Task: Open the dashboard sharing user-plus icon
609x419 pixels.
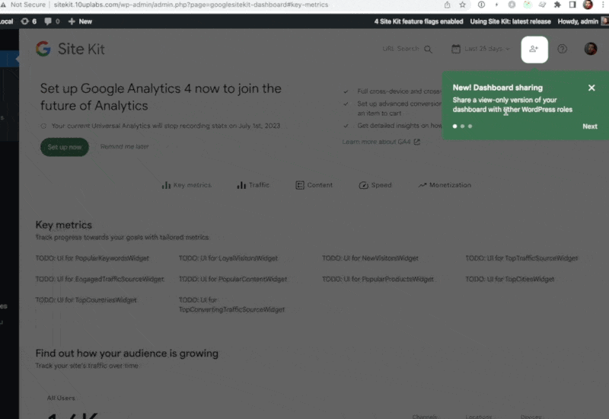Action: [534, 50]
